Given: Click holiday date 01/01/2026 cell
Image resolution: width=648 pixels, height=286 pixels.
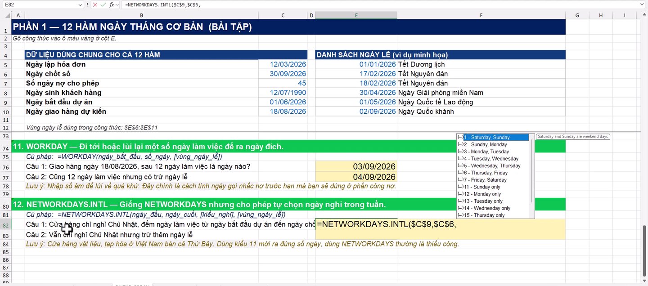Looking at the screenshot, I should pyautogui.click(x=356, y=64).
